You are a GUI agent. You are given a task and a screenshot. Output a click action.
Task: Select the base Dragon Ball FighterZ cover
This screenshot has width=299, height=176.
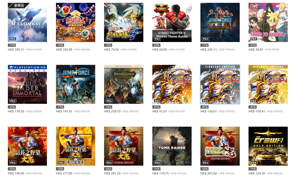[172, 84]
